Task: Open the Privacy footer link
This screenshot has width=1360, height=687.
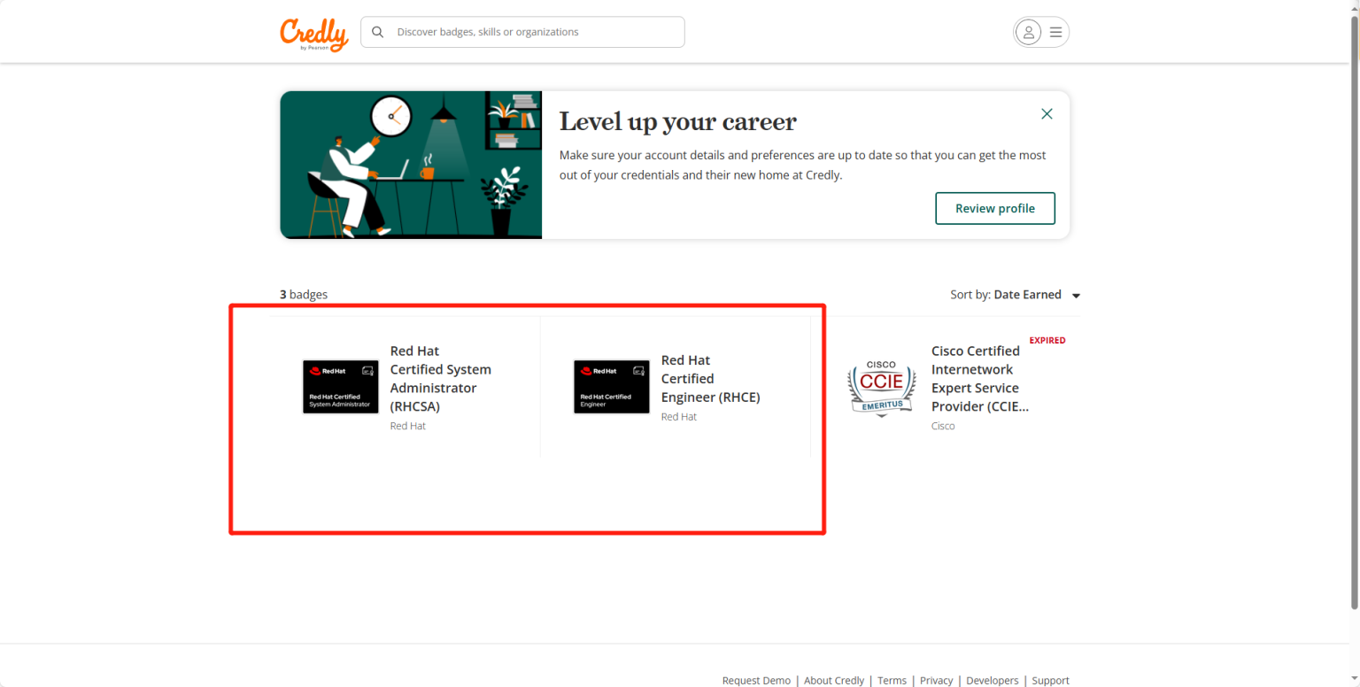Action: tap(936, 680)
